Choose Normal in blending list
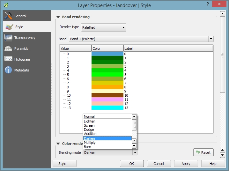The image size is (229, 171). pos(107,116)
